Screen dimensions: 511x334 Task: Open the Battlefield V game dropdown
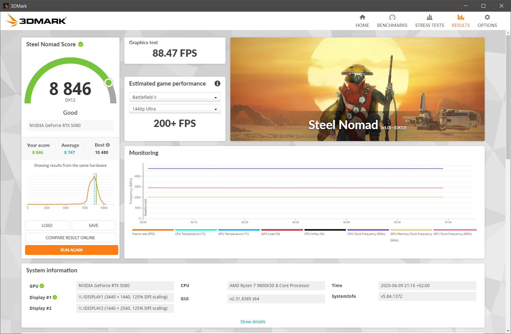[175, 97]
